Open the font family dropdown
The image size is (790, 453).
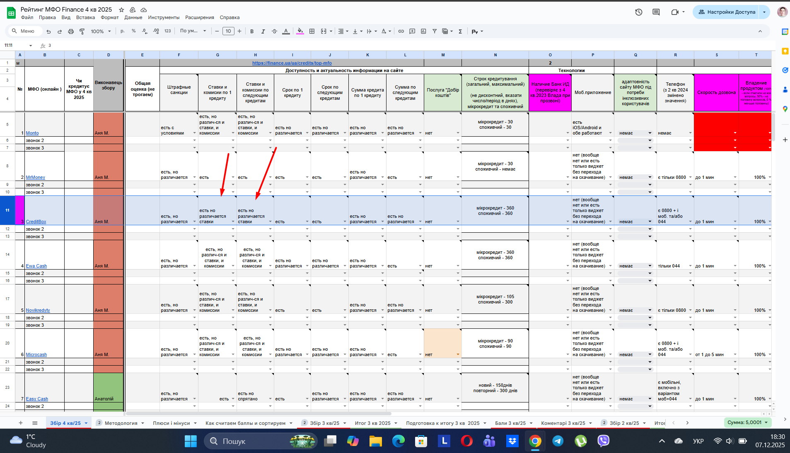[x=193, y=31]
